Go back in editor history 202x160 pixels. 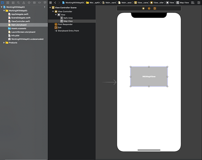pyautogui.click(x=55, y=3)
